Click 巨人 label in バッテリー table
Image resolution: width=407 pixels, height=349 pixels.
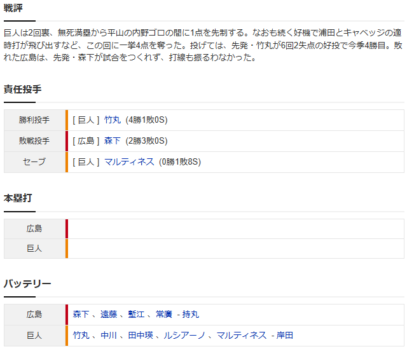click(x=34, y=335)
